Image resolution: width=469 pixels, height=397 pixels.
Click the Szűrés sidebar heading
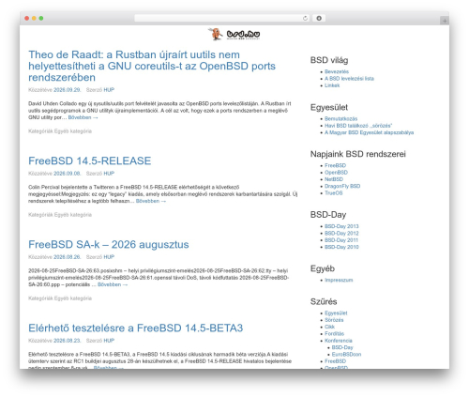(324, 301)
